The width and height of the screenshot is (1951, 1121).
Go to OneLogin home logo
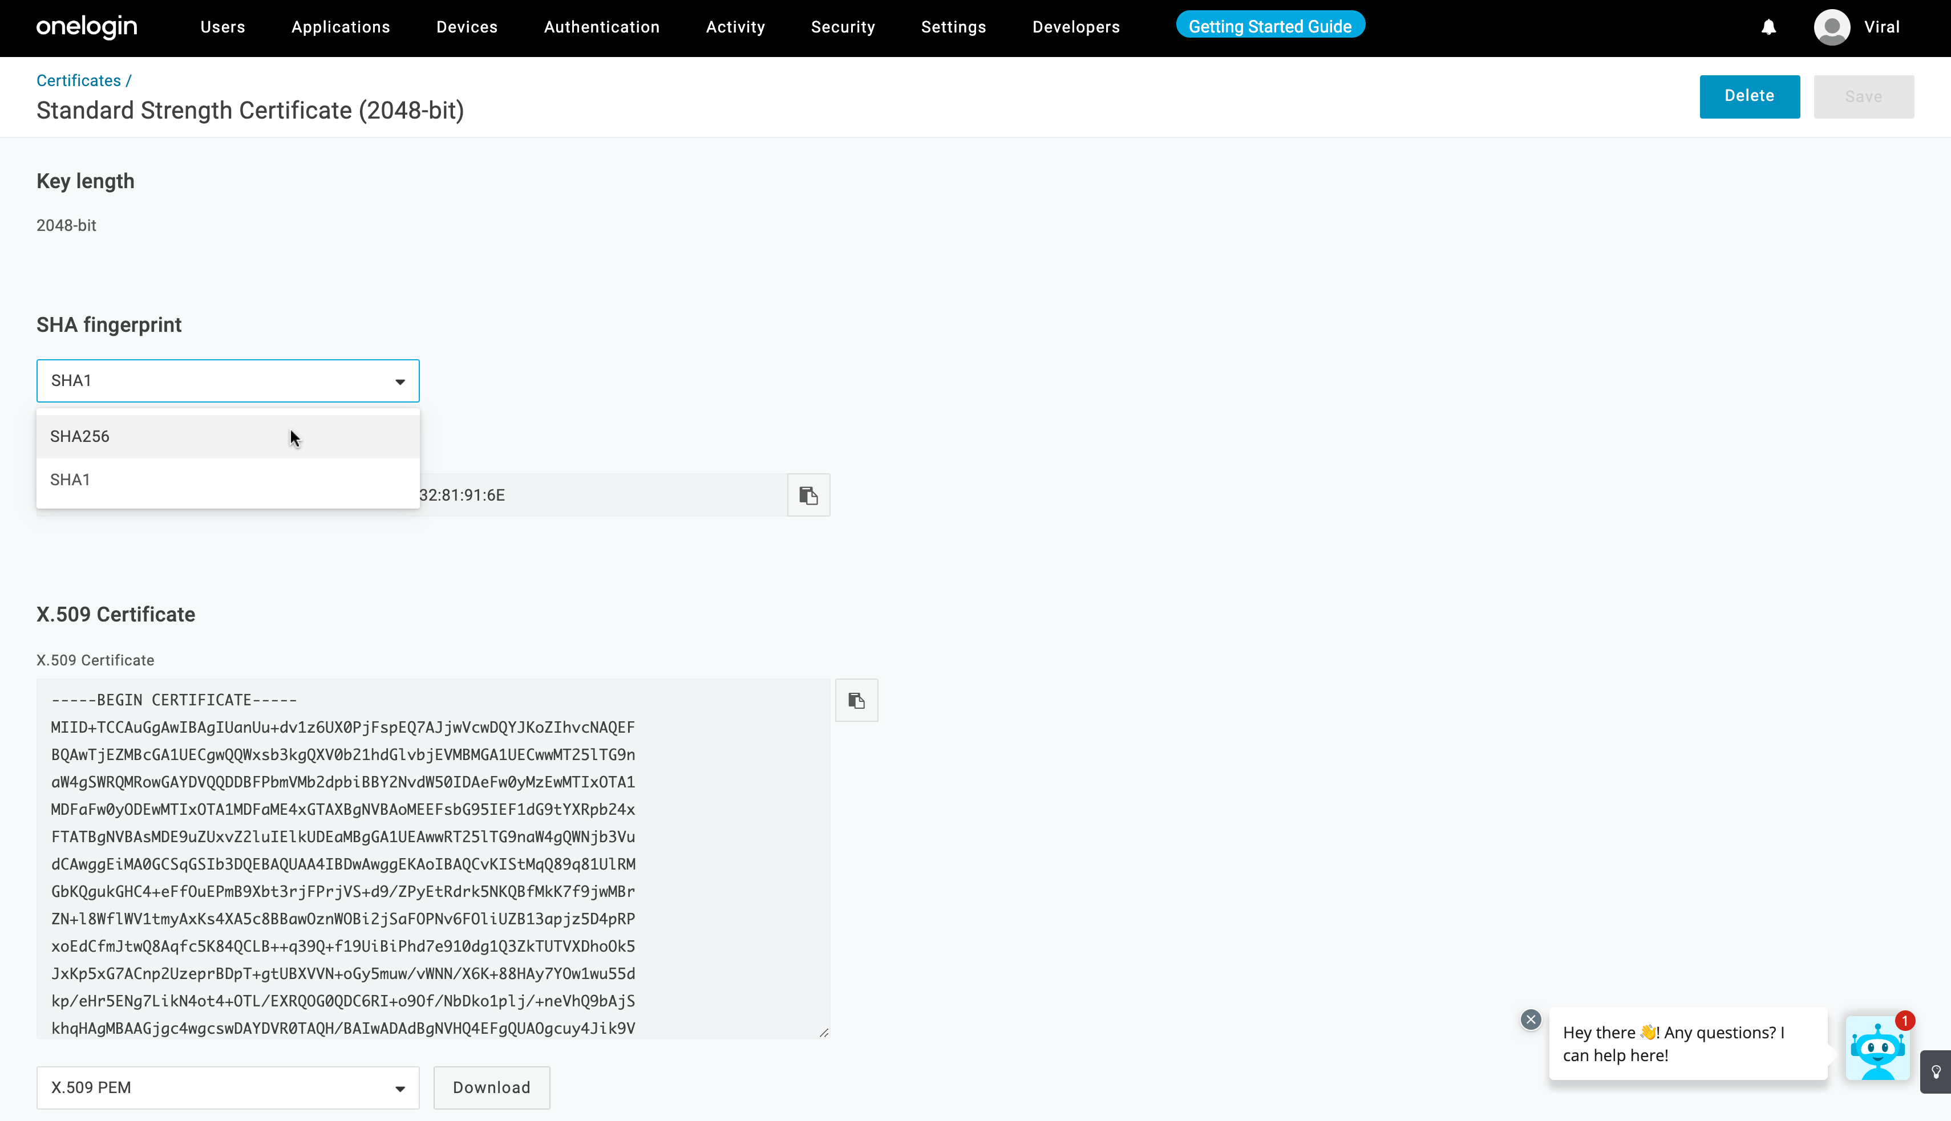(86, 27)
